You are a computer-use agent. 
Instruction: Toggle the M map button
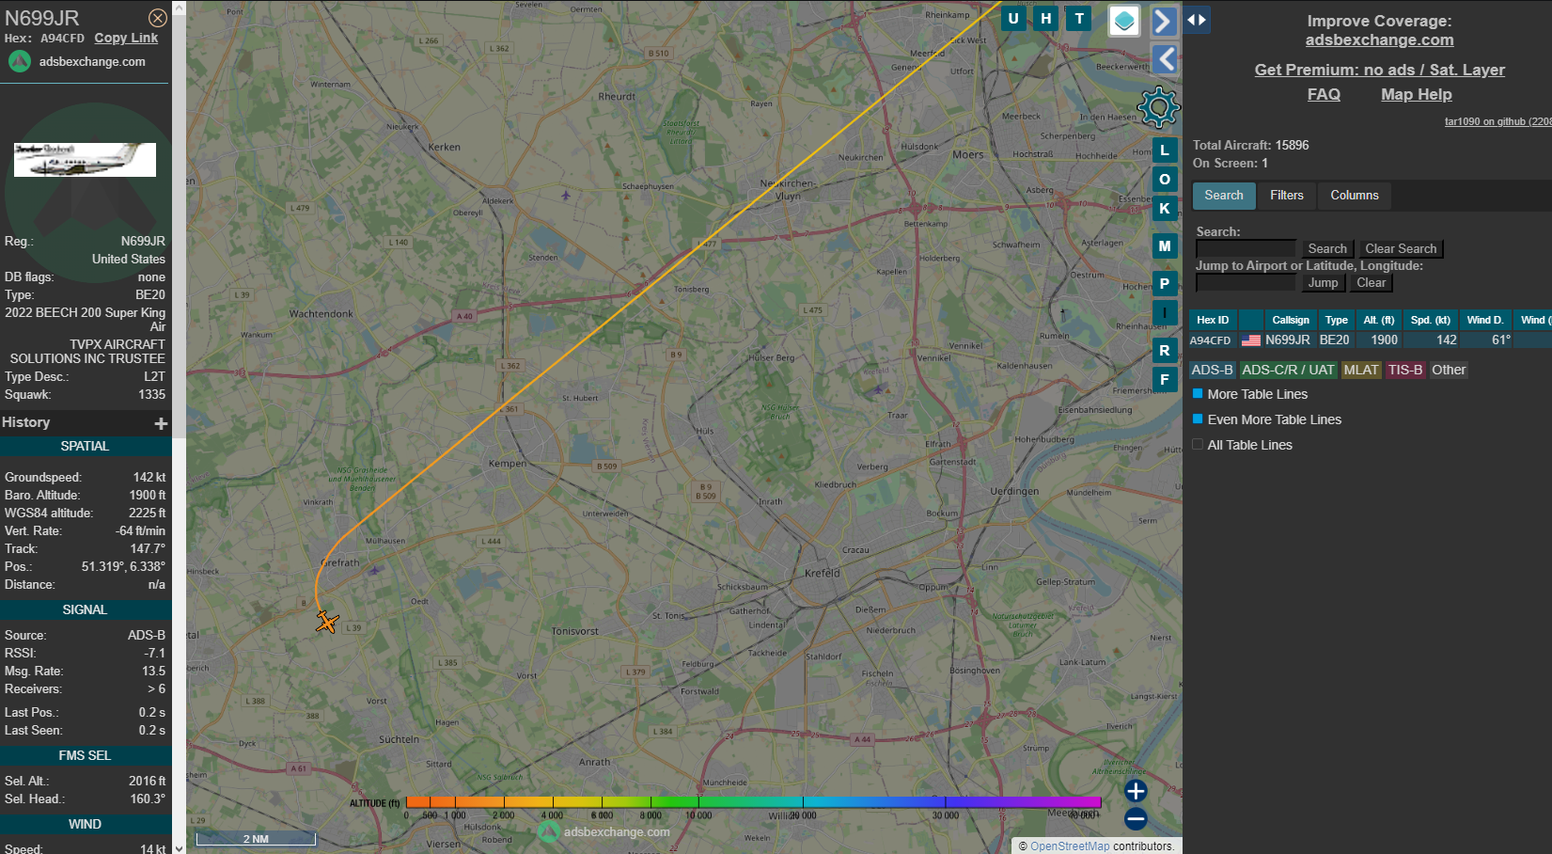coord(1165,246)
